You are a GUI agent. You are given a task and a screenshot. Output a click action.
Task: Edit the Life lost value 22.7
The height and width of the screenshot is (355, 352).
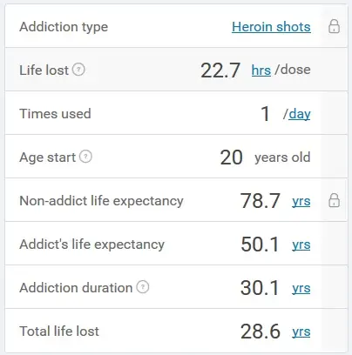point(220,70)
